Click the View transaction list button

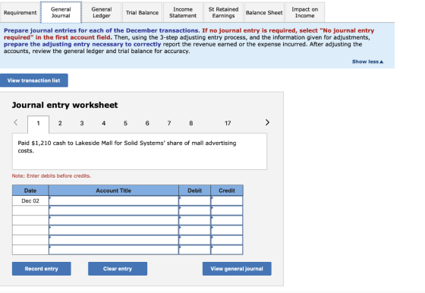pos(34,80)
